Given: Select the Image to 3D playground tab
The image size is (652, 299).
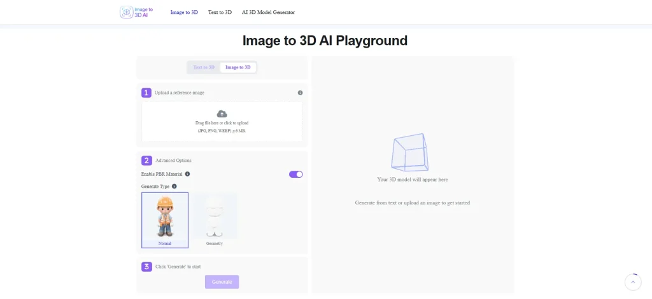Looking at the screenshot, I should tap(238, 67).
